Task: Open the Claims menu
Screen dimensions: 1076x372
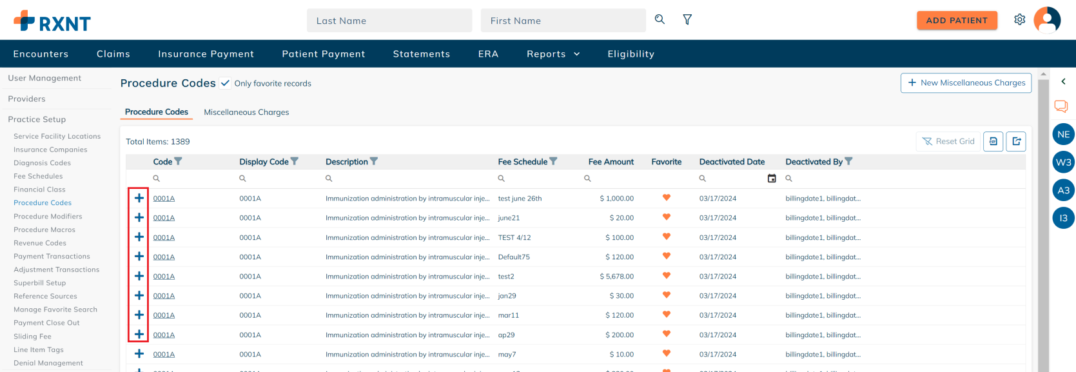Action: pos(113,54)
